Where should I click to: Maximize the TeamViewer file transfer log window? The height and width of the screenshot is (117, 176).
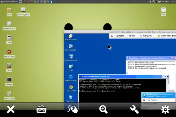point(172,58)
